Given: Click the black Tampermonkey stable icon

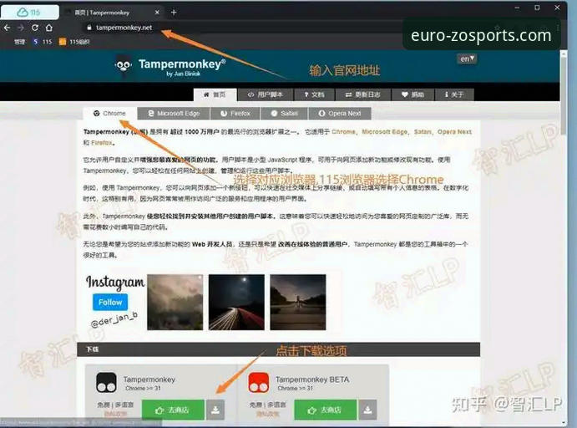Looking at the screenshot, I should pyautogui.click(x=106, y=382).
